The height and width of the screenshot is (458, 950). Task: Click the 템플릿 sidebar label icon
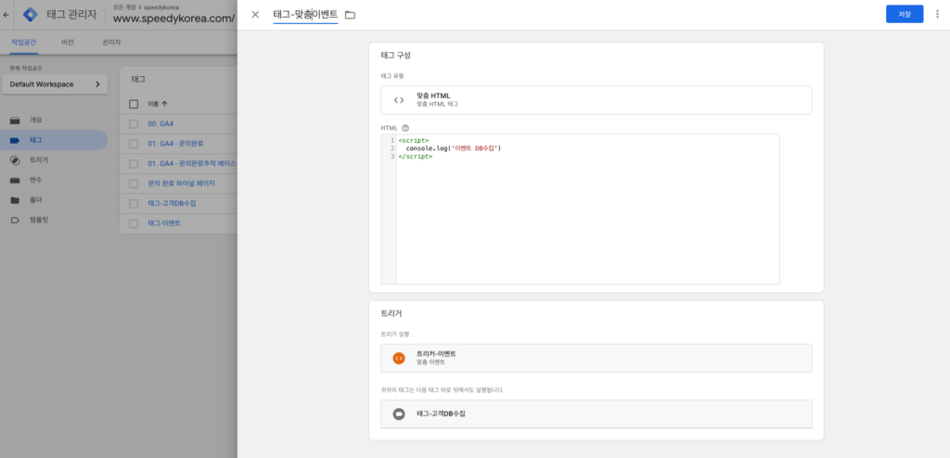point(15,220)
